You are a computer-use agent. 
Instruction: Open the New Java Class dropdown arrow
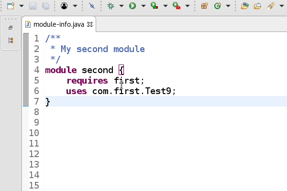228,6
